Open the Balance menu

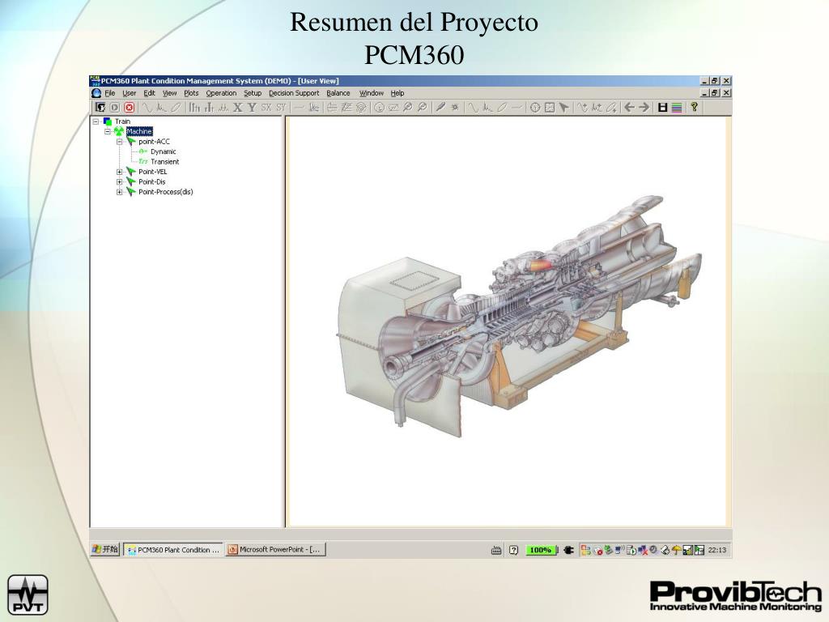tap(338, 93)
